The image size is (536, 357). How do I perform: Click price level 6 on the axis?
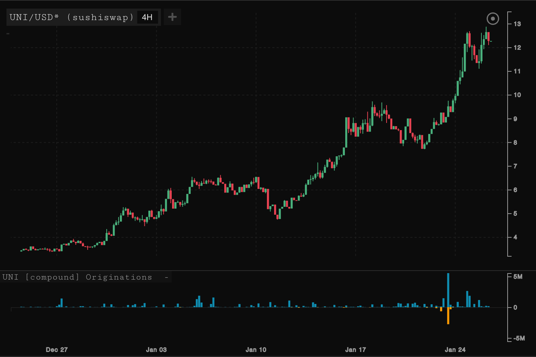pos(515,190)
